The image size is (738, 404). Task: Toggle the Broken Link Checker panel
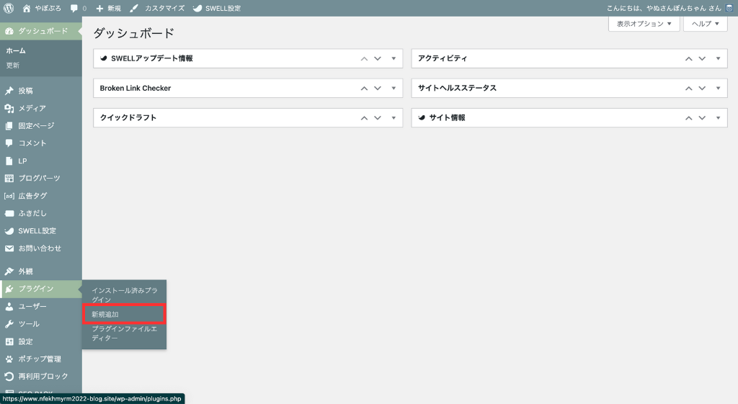click(394, 89)
